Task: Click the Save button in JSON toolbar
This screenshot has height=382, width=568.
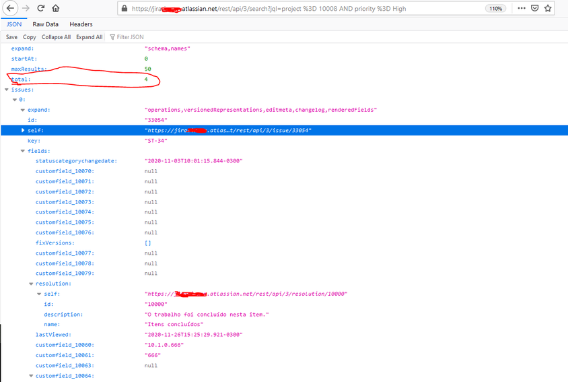Action: [x=11, y=37]
